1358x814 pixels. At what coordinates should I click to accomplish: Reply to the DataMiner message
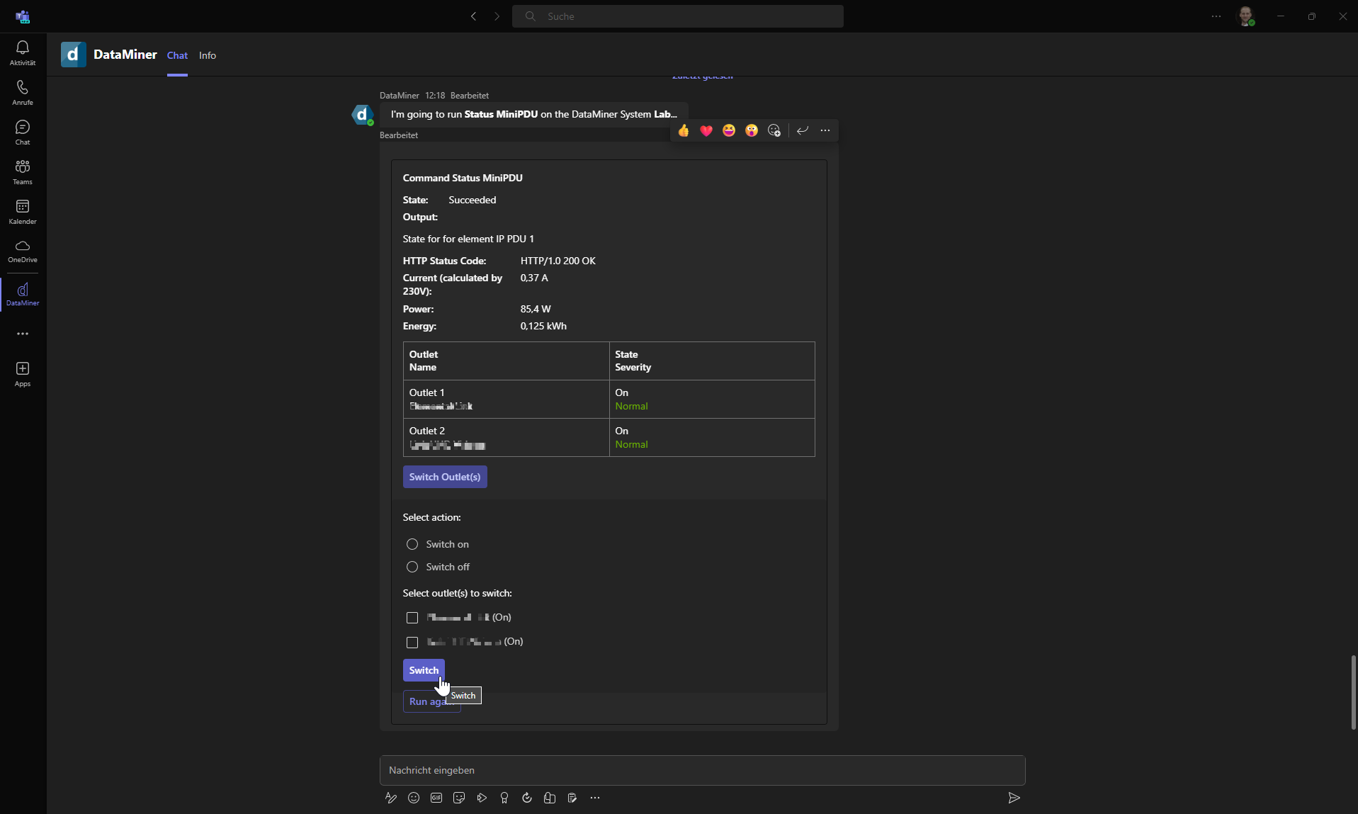[803, 130]
